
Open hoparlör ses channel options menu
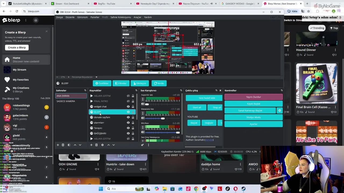click(x=143, y=99)
